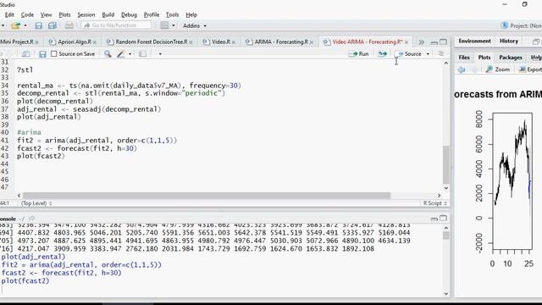Image resolution: width=542 pixels, height=305 pixels.
Task: Minimize the source editor pane
Action: pyautogui.click(x=434, y=42)
